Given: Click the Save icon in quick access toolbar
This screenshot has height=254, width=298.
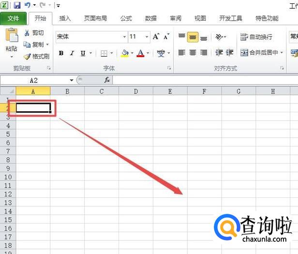Looking at the screenshot, I should [x=17, y=5].
